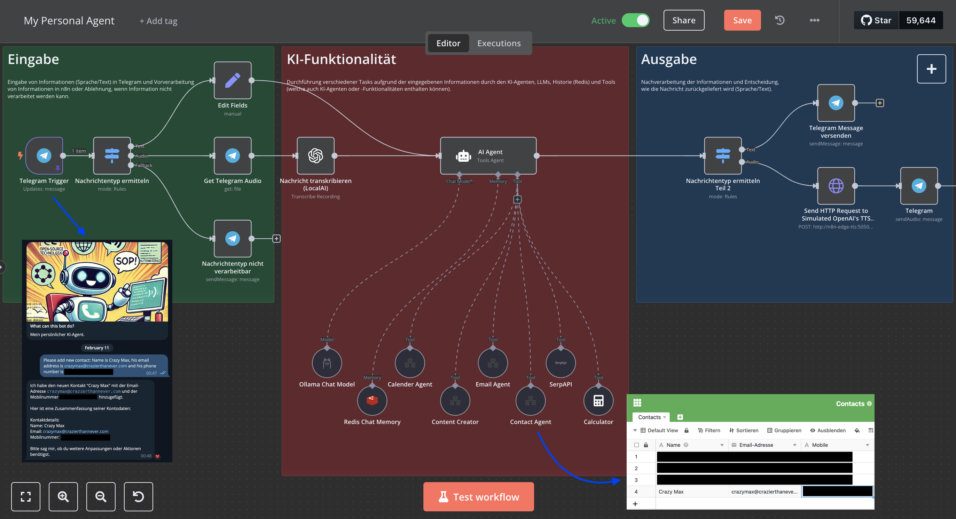Expand the Name column dropdown arrow
This screenshot has width=956, height=519.
pos(722,445)
